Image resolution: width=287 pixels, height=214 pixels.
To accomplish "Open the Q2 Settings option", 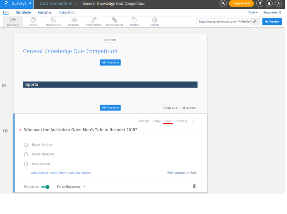I will point(143,121).
